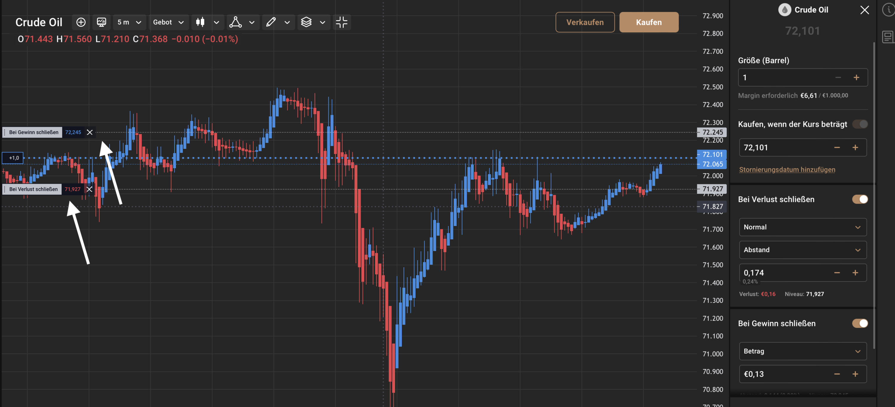This screenshot has width=895, height=407.
Task: Click Stornierungsdatum hinzufügen link
Action: coord(787,169)
